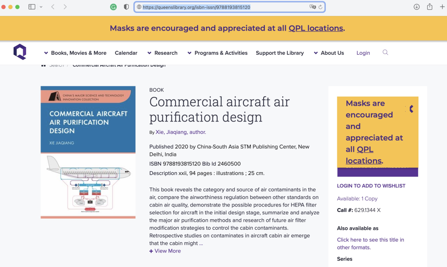Go back with the browser back arrow
447x267 pixels.
point(53,7)
